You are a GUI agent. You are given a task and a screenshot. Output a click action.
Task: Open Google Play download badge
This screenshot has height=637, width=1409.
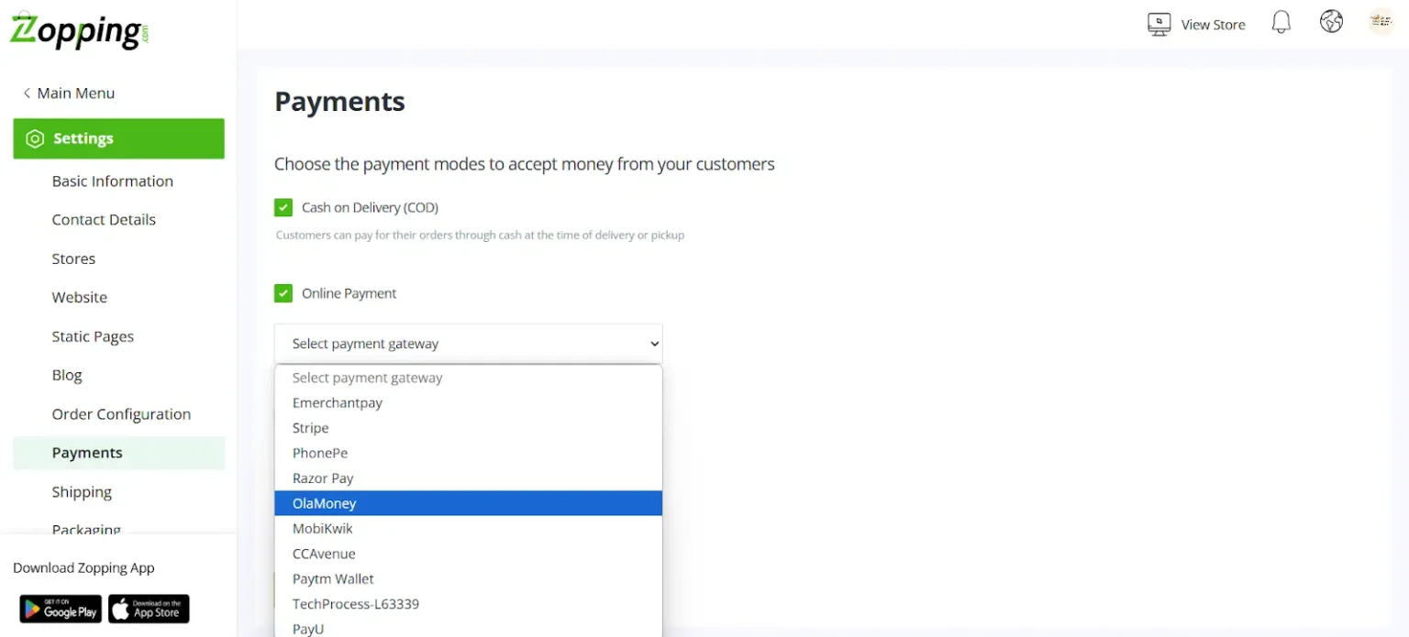[61, 609]
